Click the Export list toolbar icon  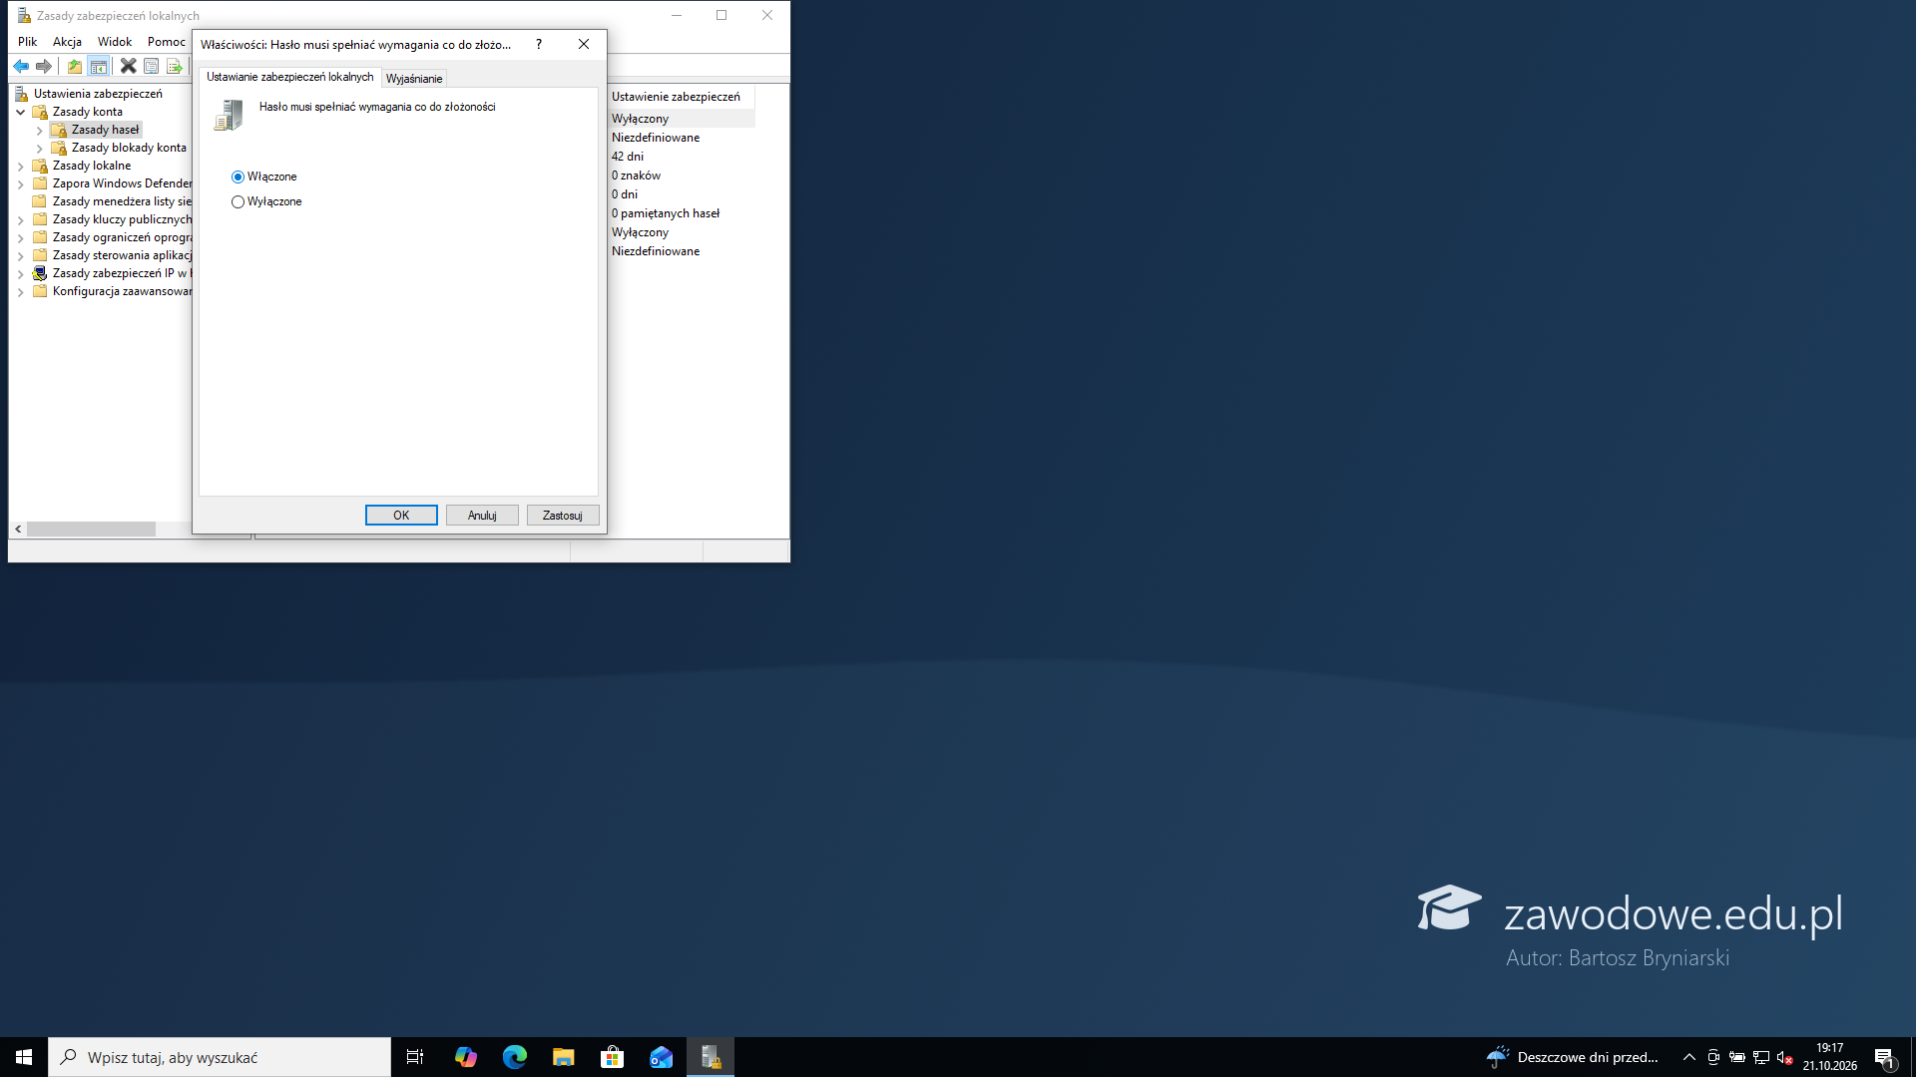(175, 66)
